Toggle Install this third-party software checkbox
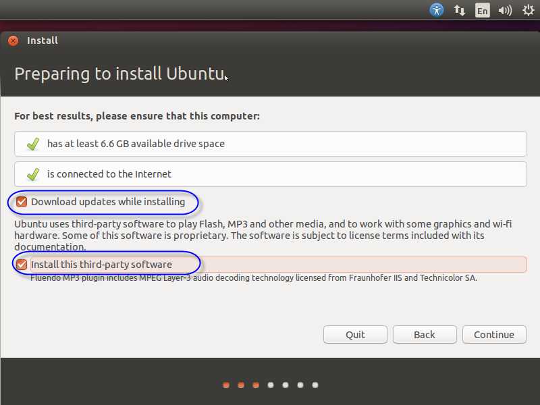Viewport: 540px width, 405px height. tap(22, 265)
